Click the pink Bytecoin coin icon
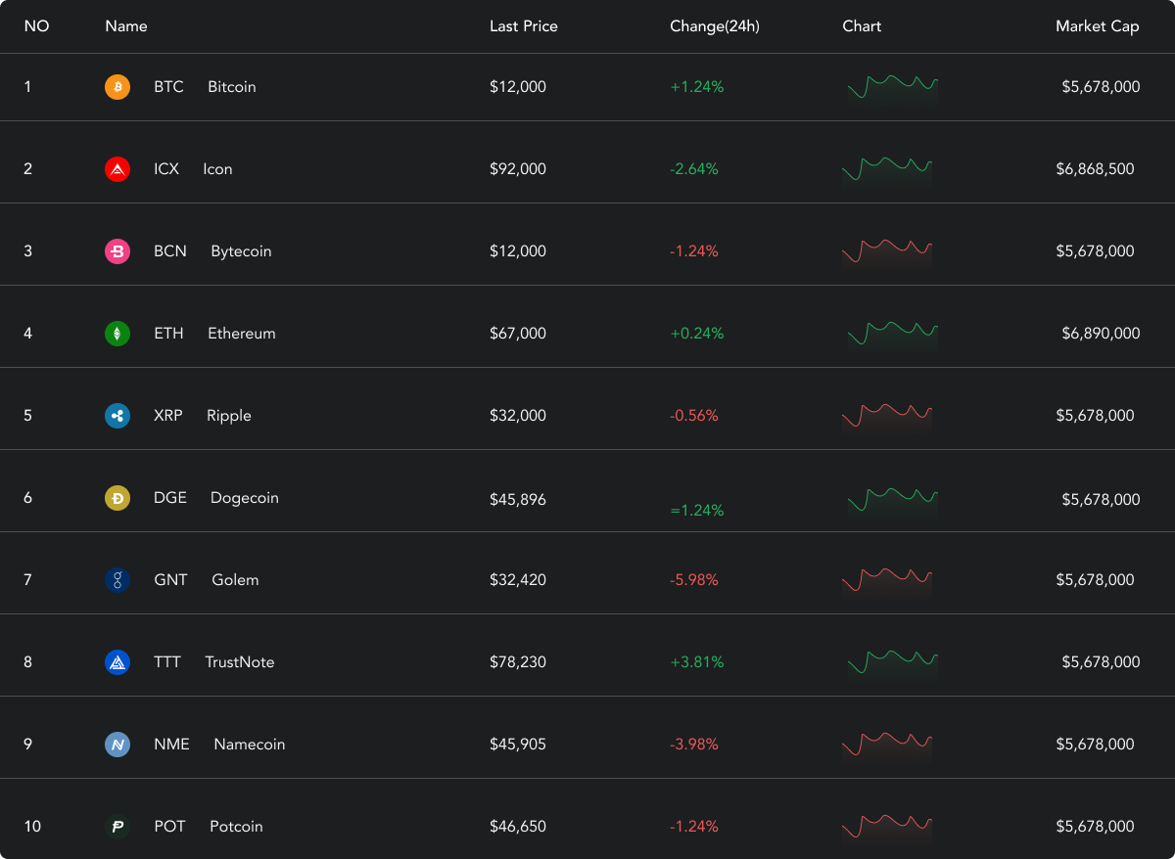 pos(117,251)
